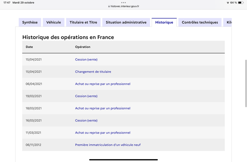Open the Cession (vente) link dated 19/03/2021
Viewport: 247px width, 162px height.
pyautogui.click(x=86, y=96)
